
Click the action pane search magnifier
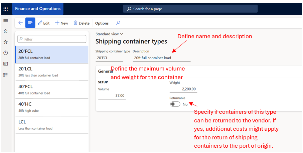tap(118, 23)
